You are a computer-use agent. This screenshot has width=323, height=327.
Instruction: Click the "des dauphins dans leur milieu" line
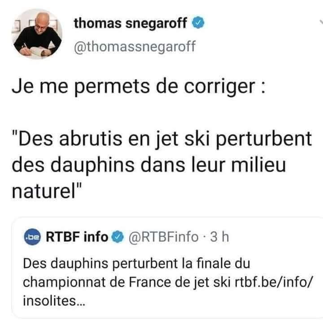[x=148, y=165]
